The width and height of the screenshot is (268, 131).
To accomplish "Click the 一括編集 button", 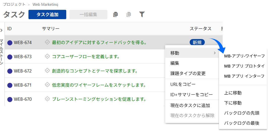I will click(88, 15).
